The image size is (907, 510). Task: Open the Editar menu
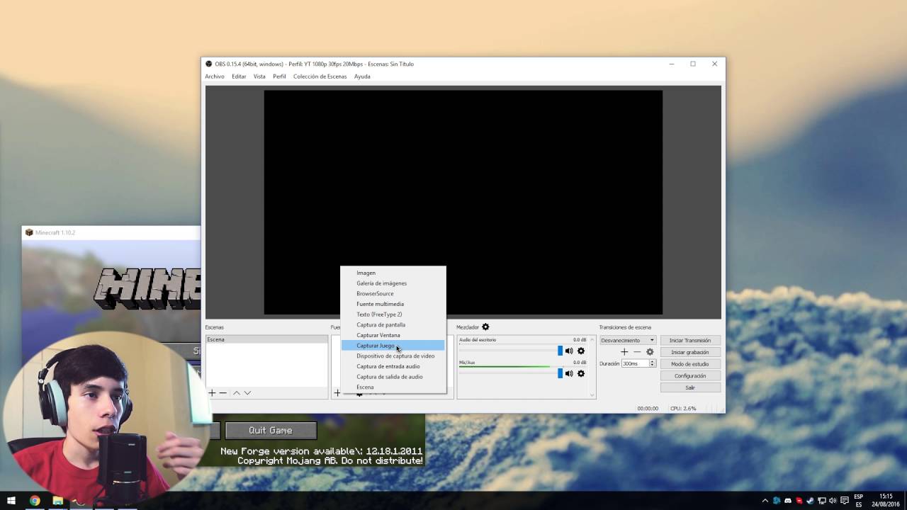click(239, 76)
